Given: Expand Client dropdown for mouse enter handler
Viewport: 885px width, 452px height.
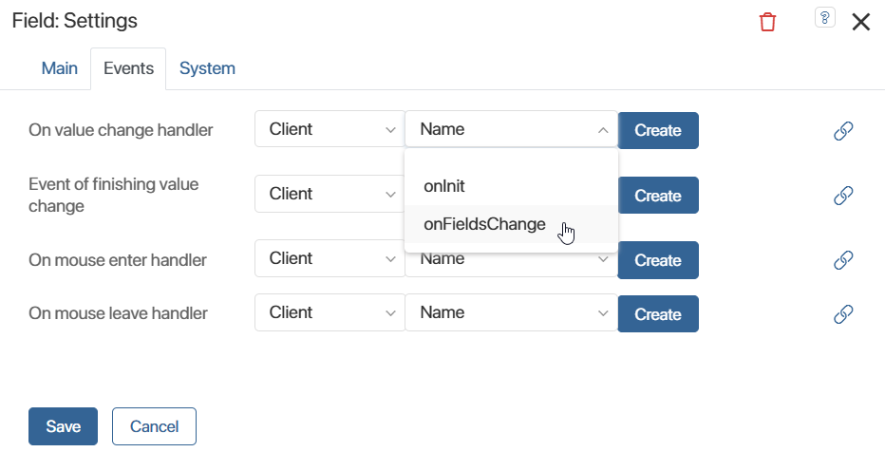Looking at the screenshot, I should coord(330,258).
